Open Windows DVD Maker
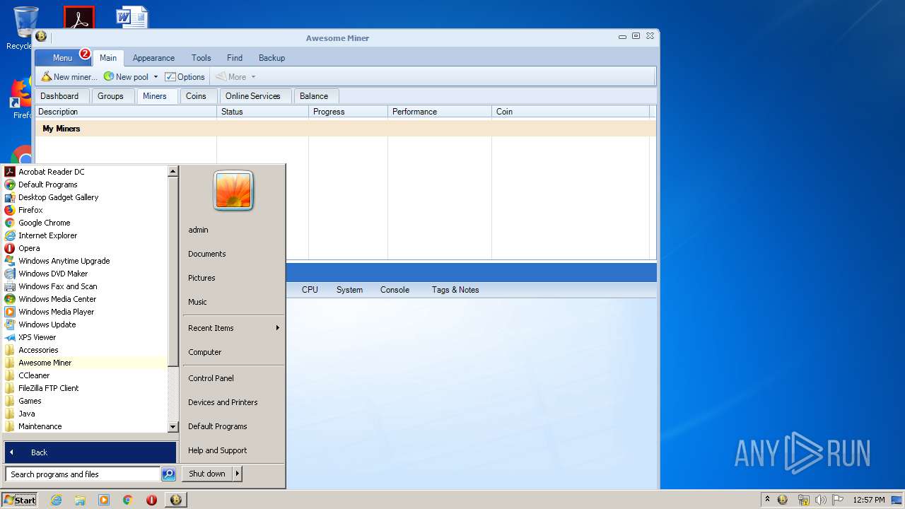The height and width of the screenshot is (509, 905). (85, 274)
